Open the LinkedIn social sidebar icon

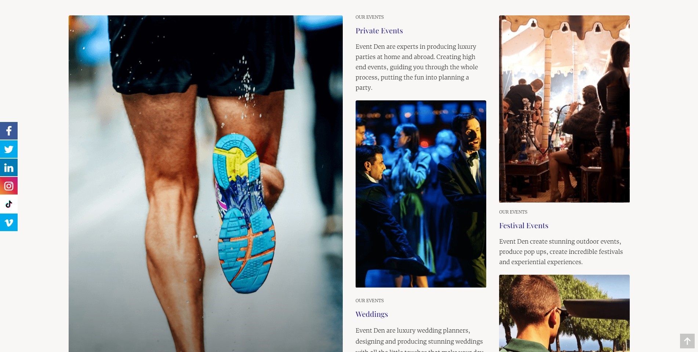pos(9,167)
